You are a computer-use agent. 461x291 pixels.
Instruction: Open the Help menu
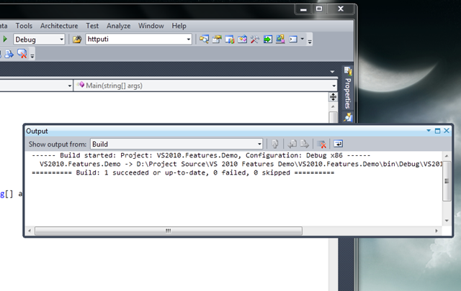tap(179, 26)
